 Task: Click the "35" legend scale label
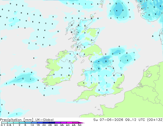(x=62, y=125)
